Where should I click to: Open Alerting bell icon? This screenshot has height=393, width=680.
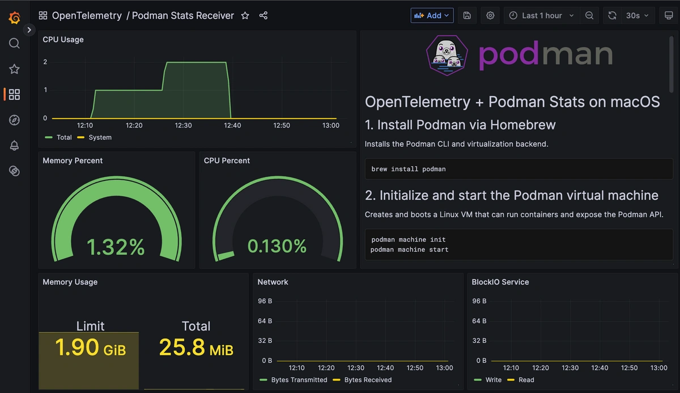[15, 146]
